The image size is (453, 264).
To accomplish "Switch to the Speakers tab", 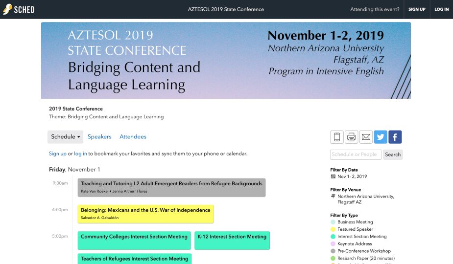I will point(99,137).
